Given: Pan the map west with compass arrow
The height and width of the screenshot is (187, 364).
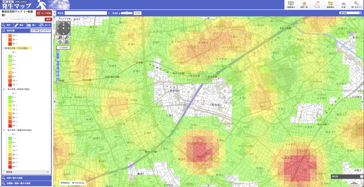Looking at the screenshot, I should (x=58, y=28).
